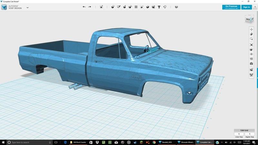This screenshot has height=145, width=258.
Task: Click the Sign In button
Action: click(247, 7)
